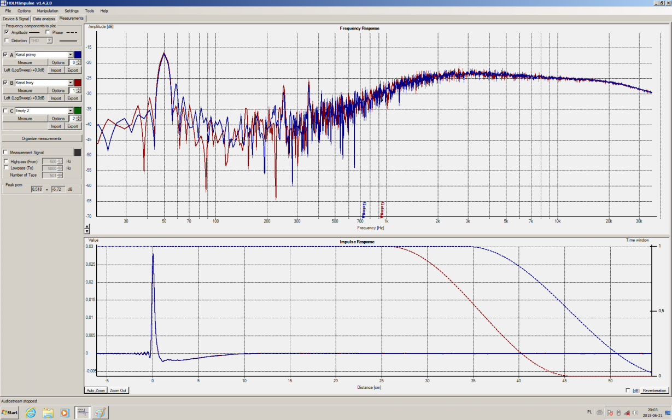
Task: Export measurement B data
Action: click(x=73, y=98)
